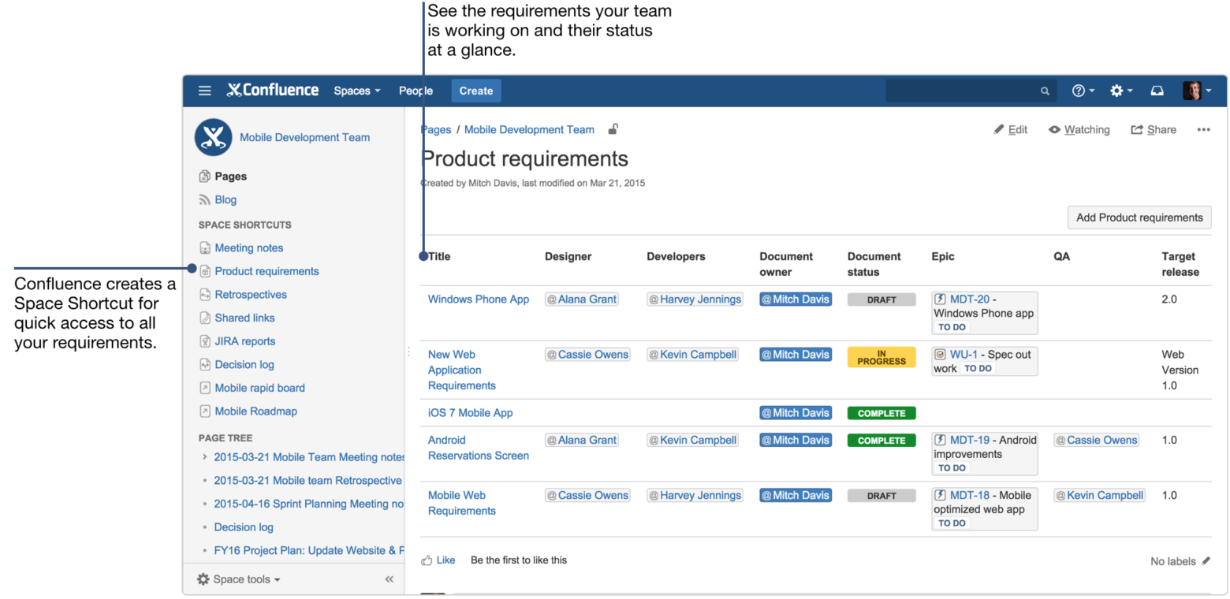This screenshot has height=599, width=1230.
Task: Like this page
Action: (438, 560)
